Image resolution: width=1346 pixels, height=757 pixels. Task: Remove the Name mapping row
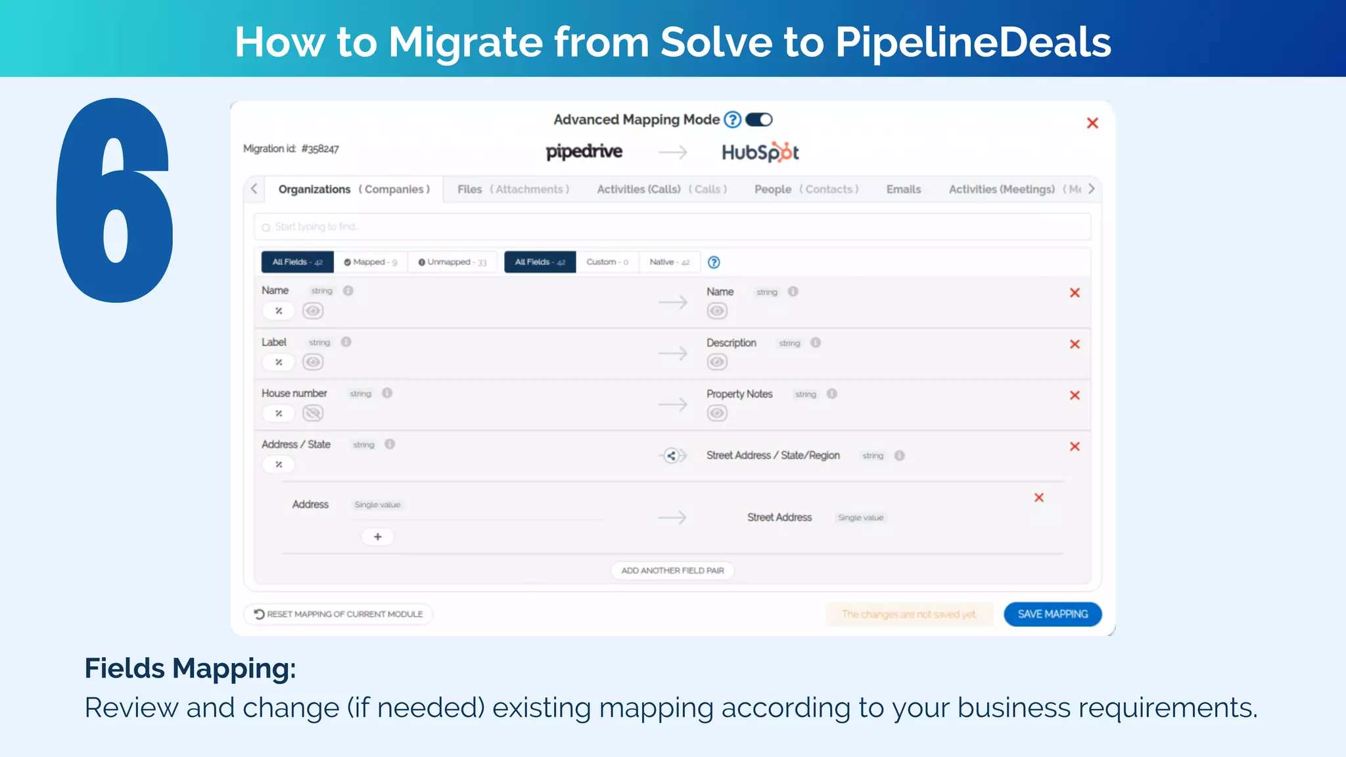click(x=1075, y=292)
